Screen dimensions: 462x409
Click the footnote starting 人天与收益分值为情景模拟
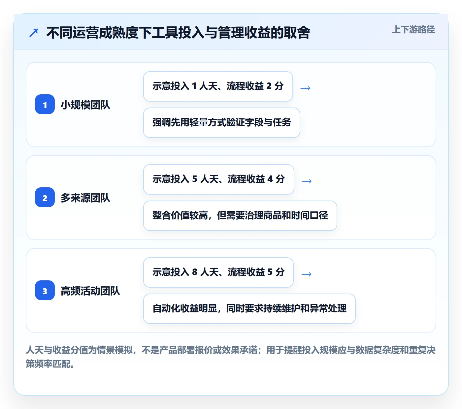click(x=231, y=357)
